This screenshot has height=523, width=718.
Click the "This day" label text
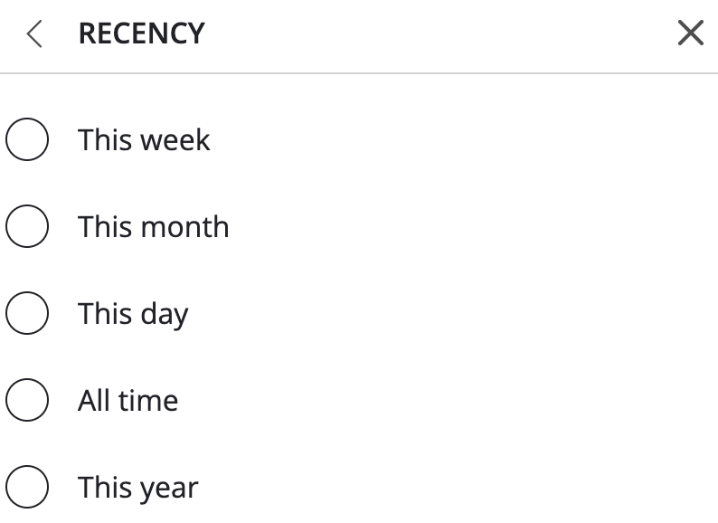tap(133, 314)
